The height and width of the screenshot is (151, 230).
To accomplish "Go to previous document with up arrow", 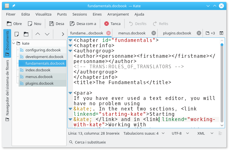I will point(38,34).
